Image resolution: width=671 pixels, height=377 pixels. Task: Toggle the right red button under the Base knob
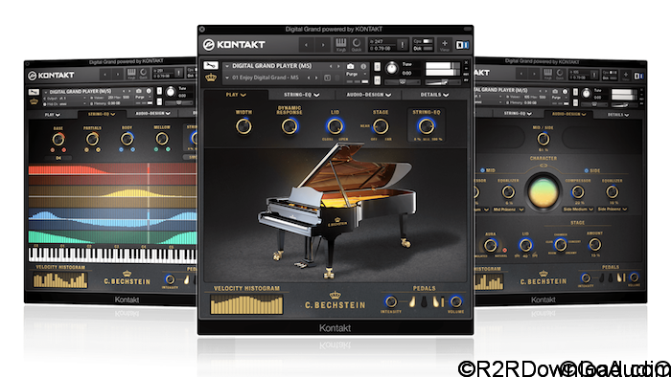click(64, 150)
